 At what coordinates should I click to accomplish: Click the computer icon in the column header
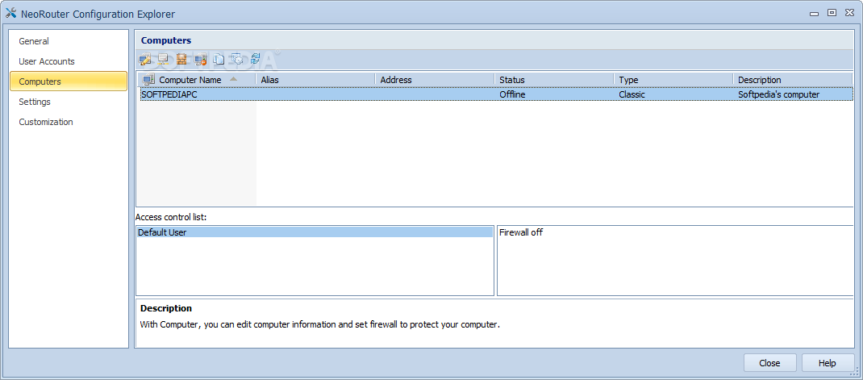[x=148, y=80]
